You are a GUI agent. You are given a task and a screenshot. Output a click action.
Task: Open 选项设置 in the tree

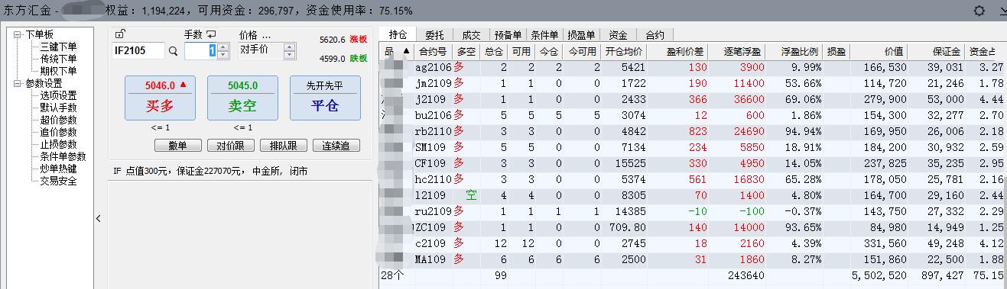(x=58, y=96)
